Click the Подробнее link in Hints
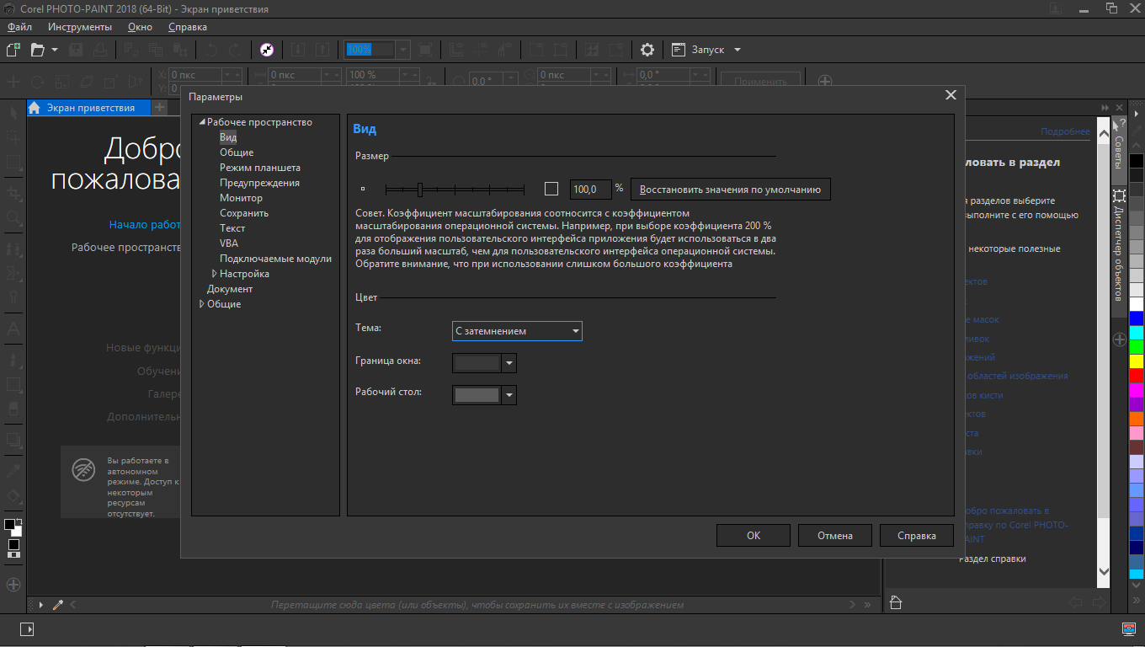Screen dimensions: 1145x647 1065,131
